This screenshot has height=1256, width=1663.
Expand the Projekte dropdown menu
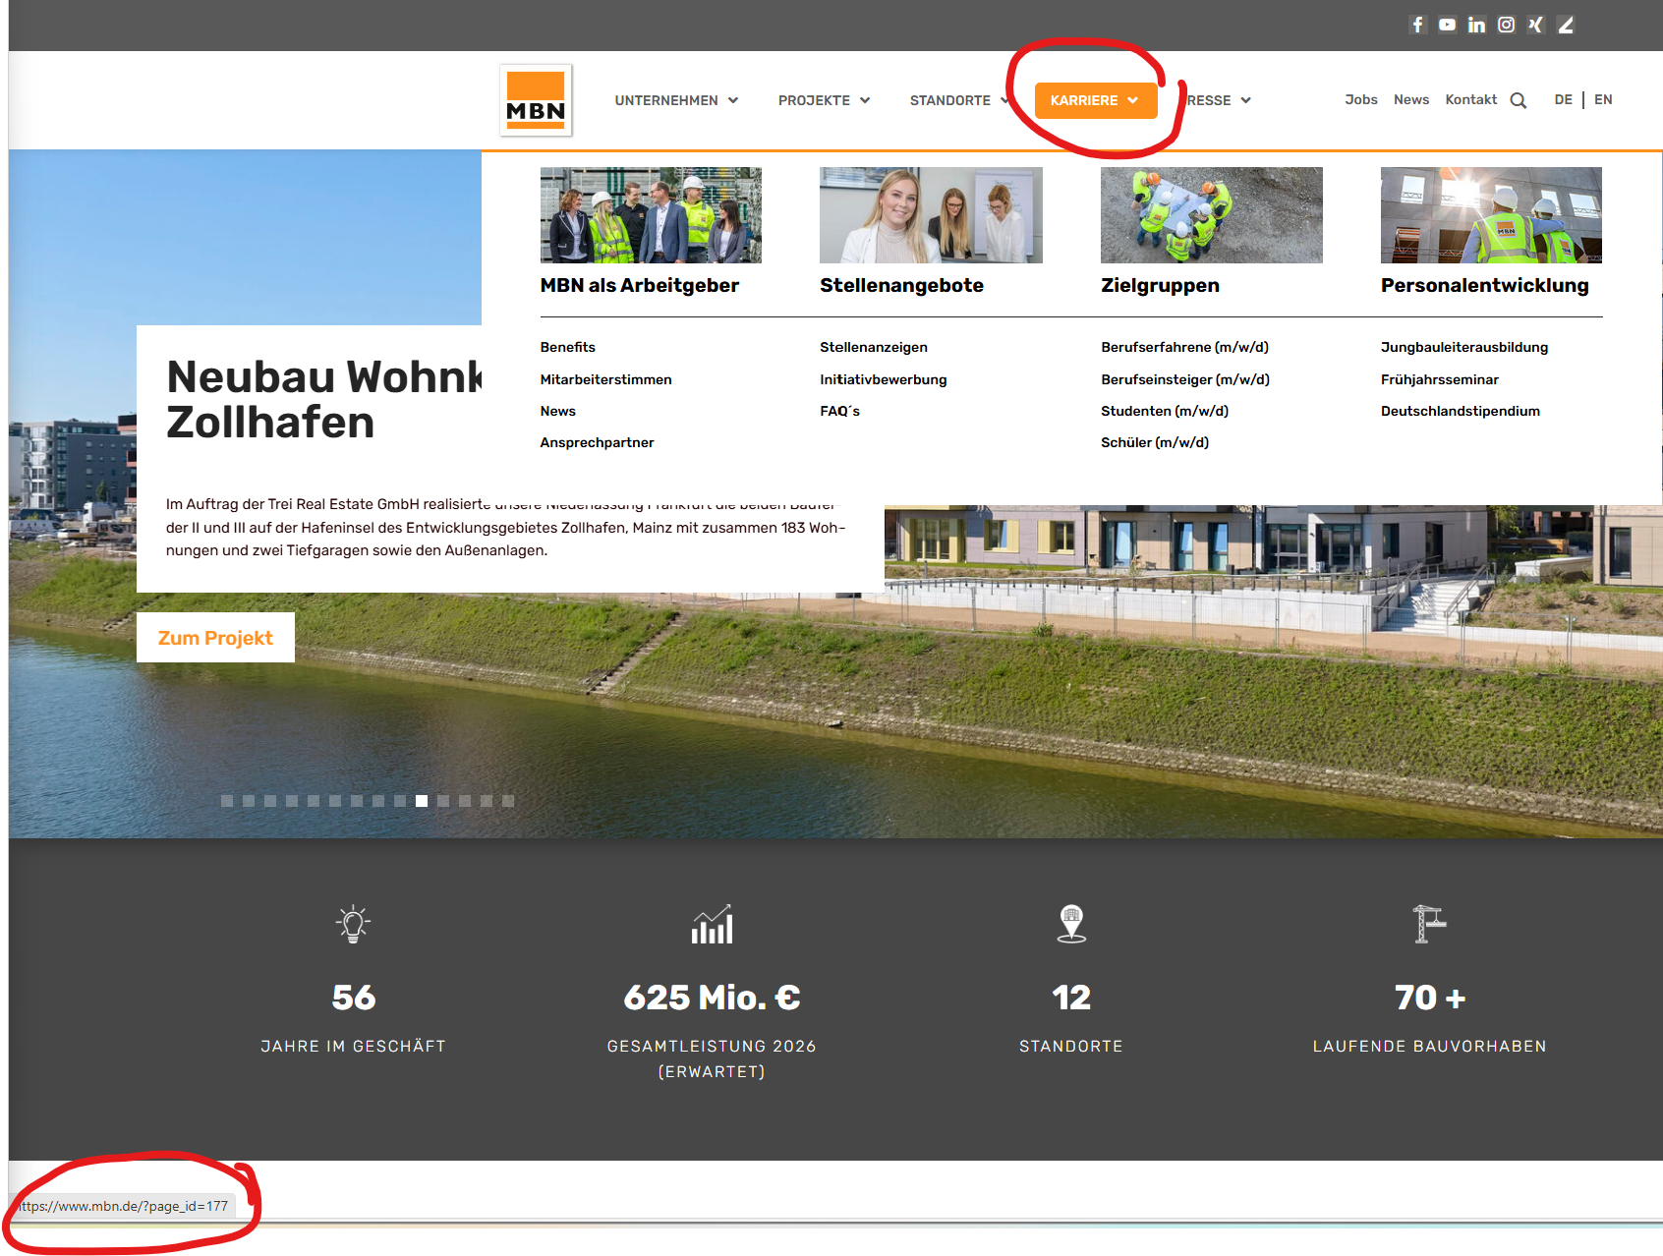[x=824, y=100]
